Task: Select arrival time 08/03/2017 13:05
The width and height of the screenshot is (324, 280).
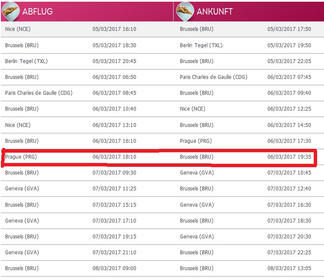Action: point(289,268)
